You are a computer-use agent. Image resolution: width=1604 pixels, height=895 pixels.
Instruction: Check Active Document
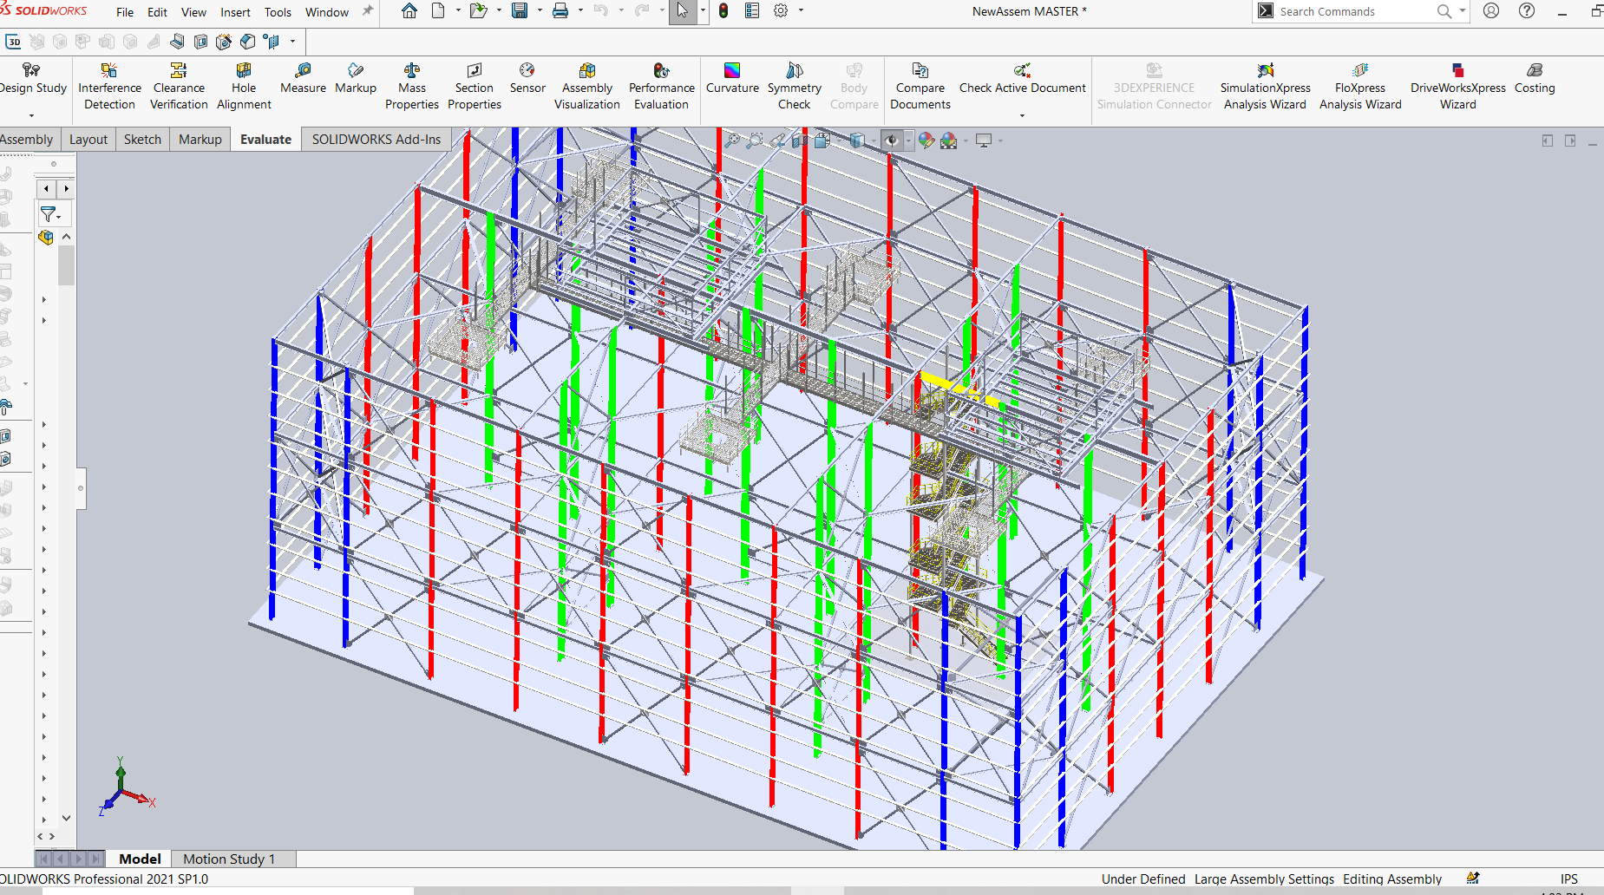coord(1022,78)
